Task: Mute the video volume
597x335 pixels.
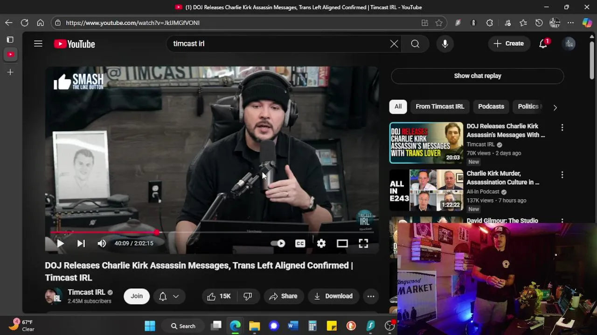Action: 102,243
